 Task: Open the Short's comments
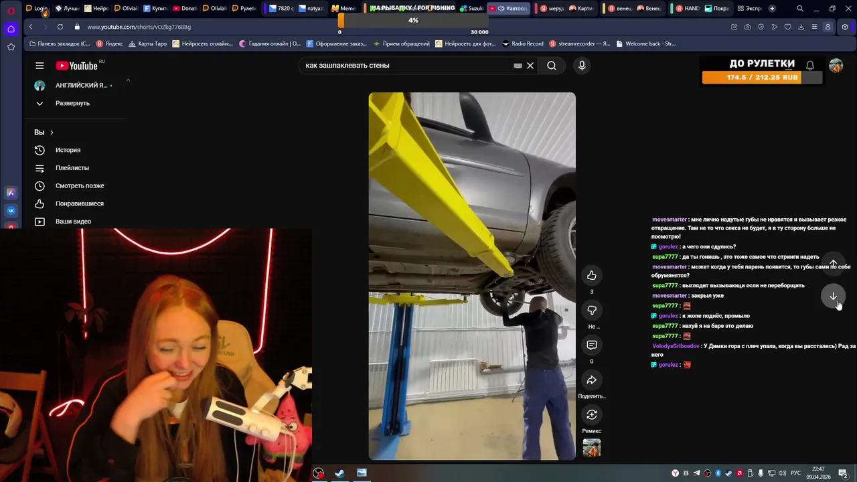click(592, 345)
